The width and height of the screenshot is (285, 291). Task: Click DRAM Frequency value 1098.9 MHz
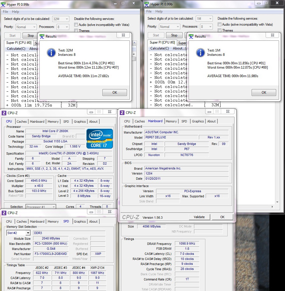click(187, 243)
